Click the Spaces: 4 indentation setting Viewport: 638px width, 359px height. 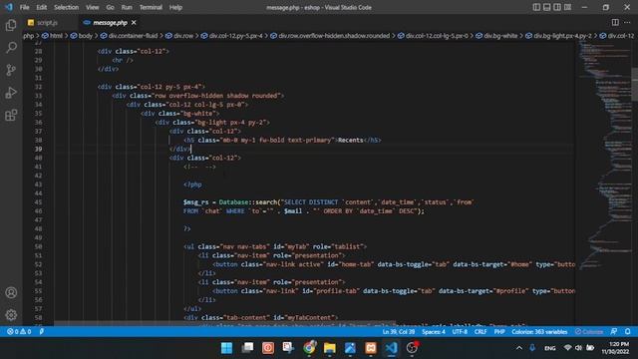pyautogui.click(x=434, y=332)
